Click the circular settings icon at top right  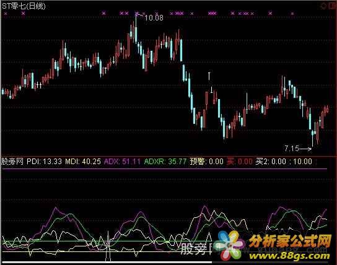coord(323,6)
